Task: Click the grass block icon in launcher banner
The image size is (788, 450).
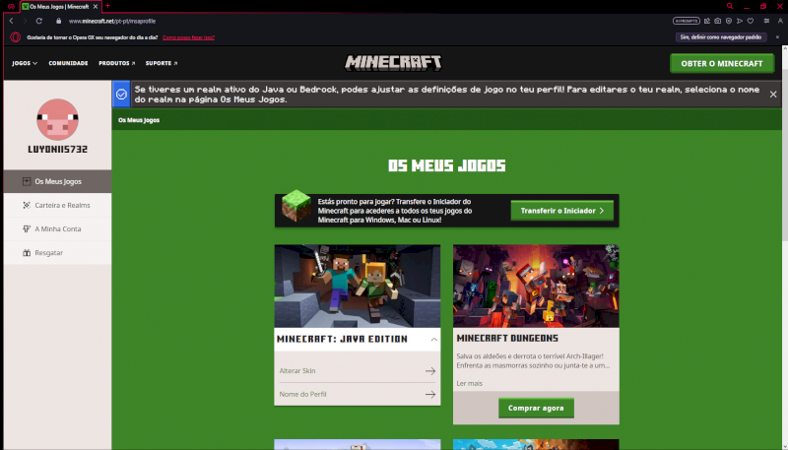Action: 296,206
